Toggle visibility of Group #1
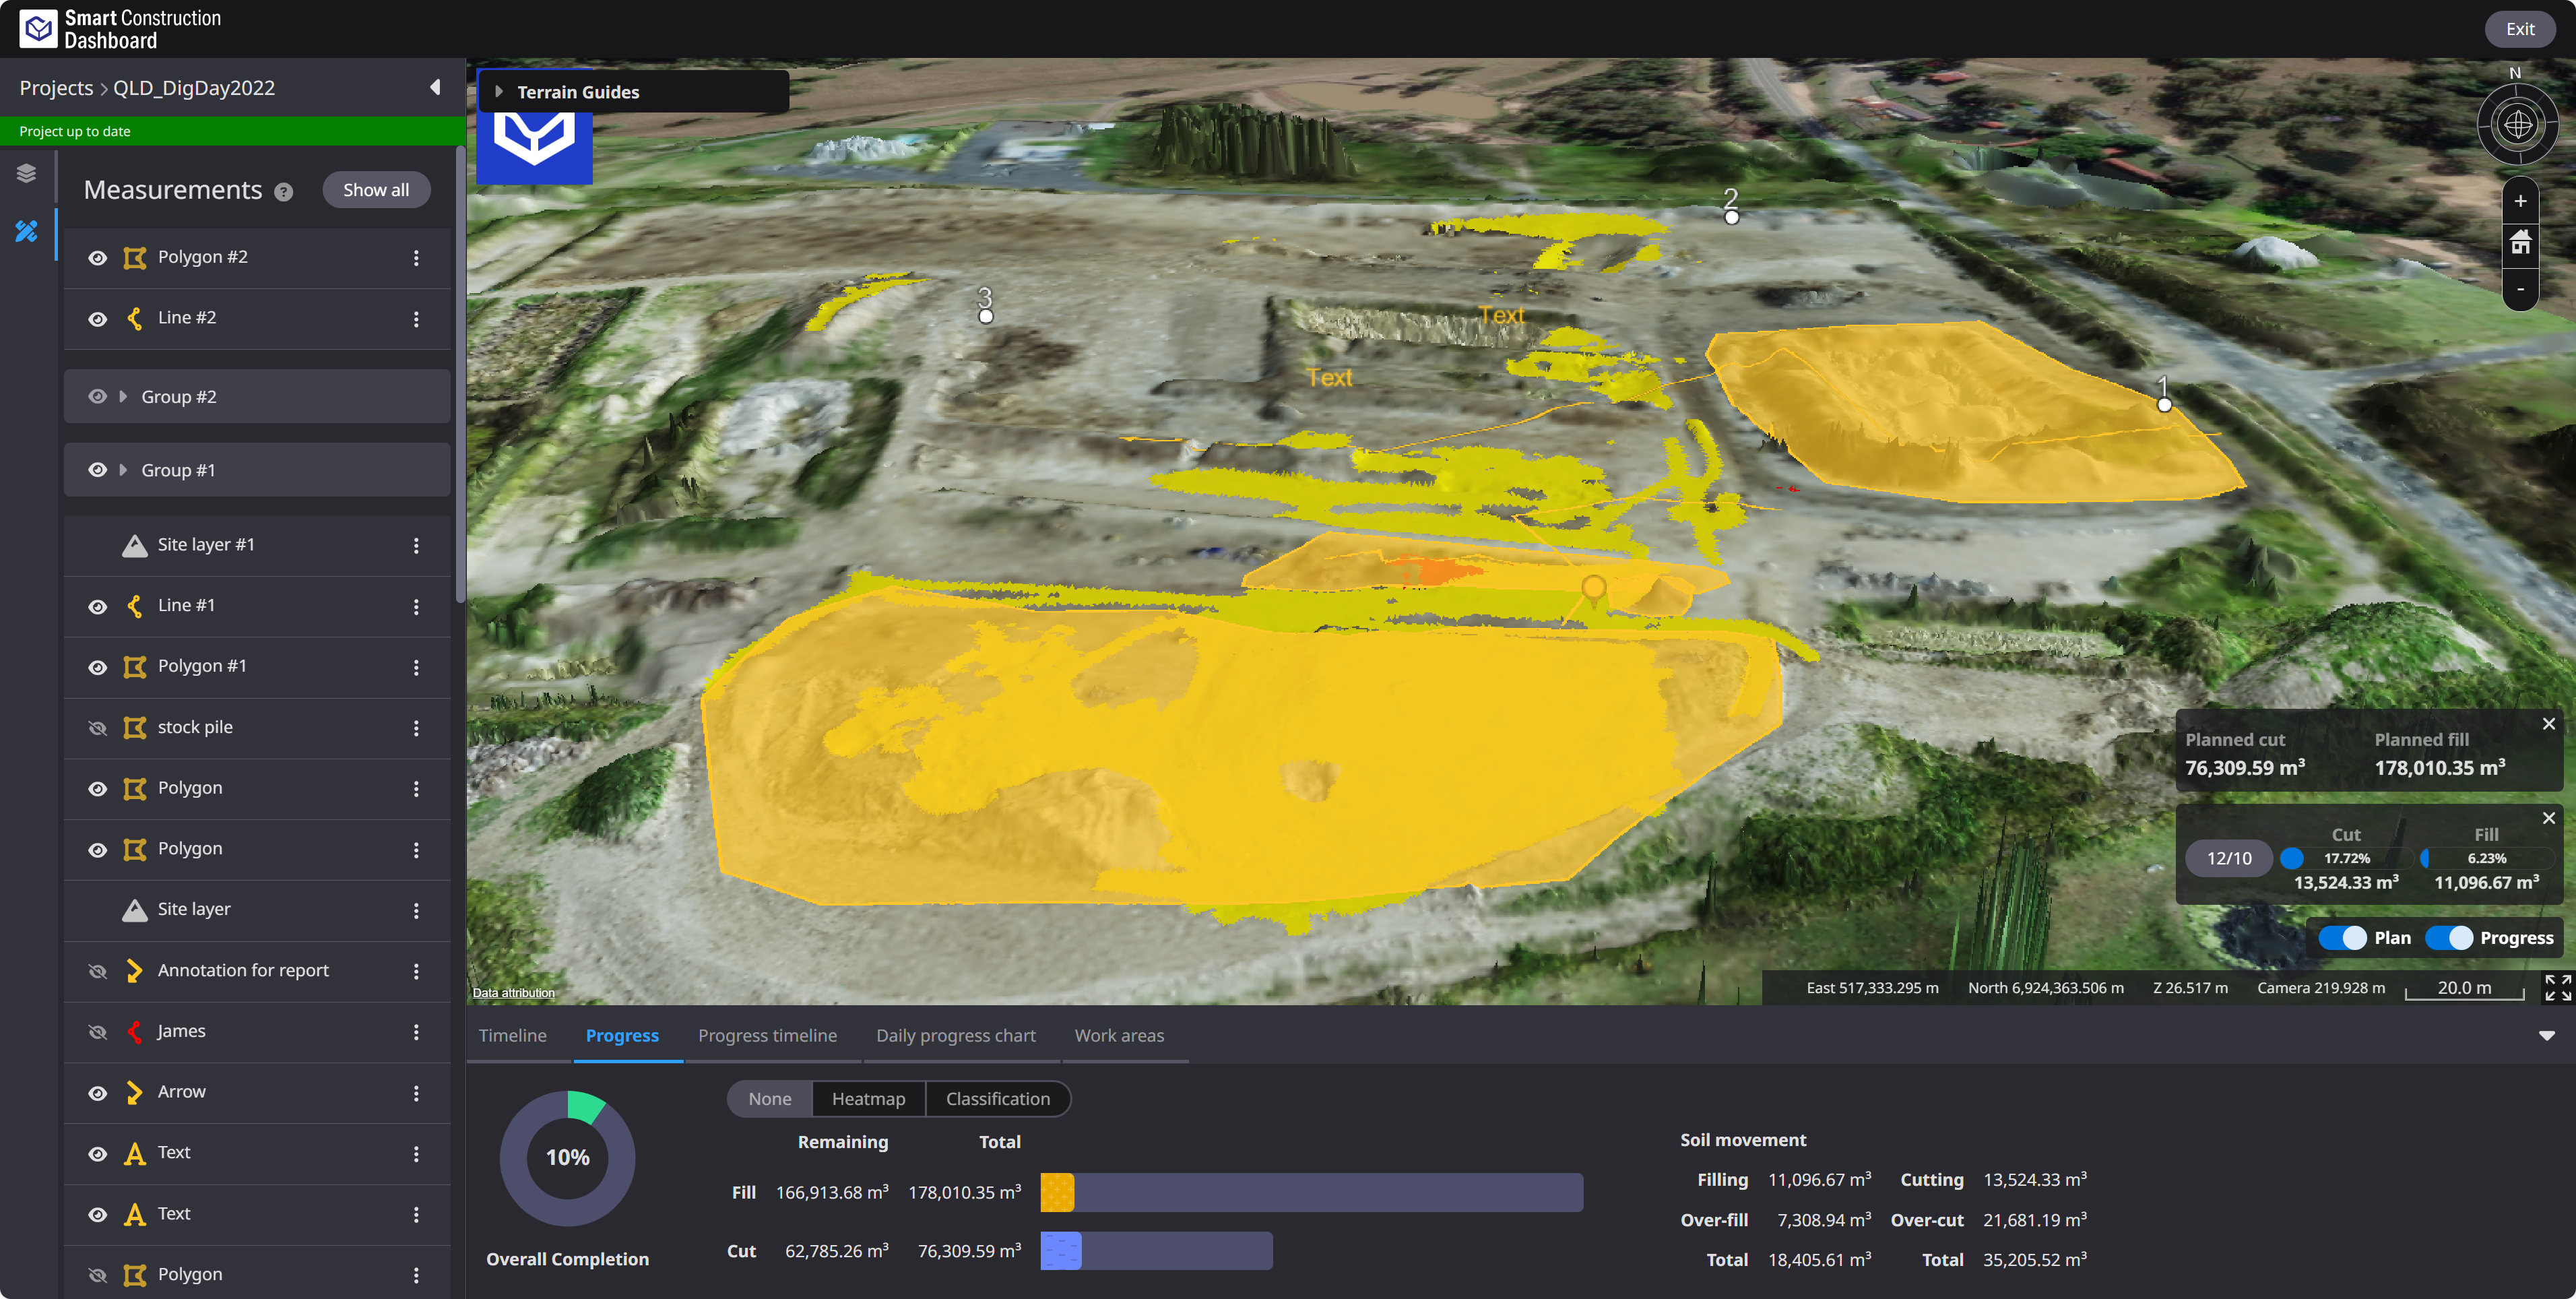 [97, 470]
